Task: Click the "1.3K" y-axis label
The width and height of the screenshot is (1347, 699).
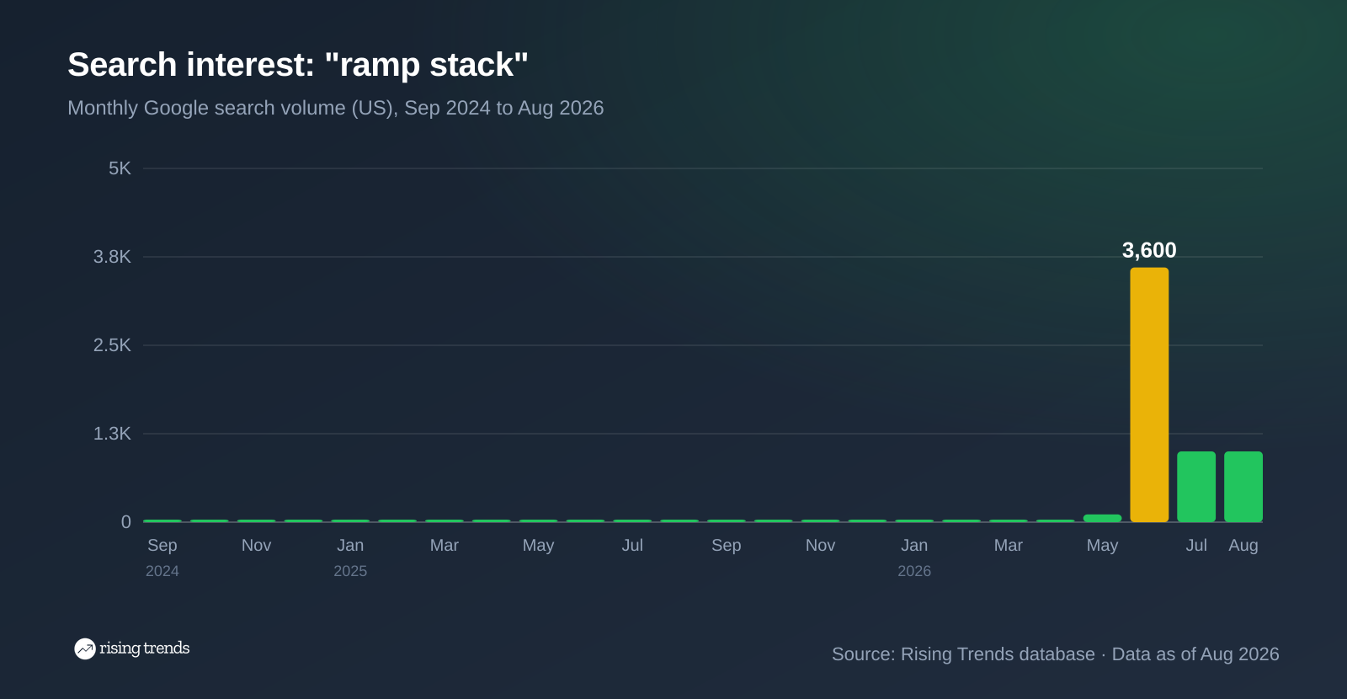Action: click(x=112, y=434)
